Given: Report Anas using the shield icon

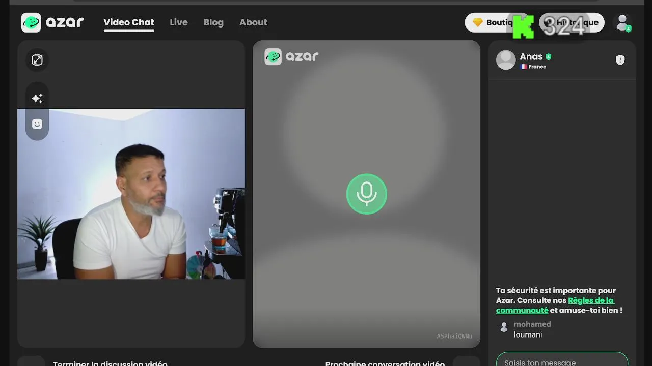Looking at the screenshot, I should point(620,60).
